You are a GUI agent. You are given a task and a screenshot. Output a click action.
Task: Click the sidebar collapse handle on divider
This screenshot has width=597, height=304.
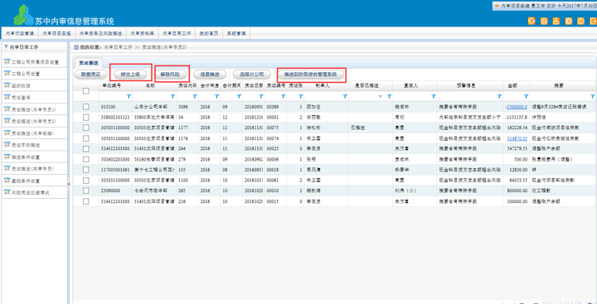69,184
